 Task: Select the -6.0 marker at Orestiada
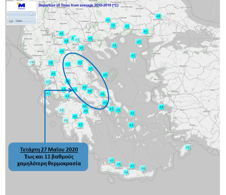158,16
